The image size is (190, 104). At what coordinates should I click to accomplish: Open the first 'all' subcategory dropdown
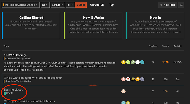(x=45, y=5)
